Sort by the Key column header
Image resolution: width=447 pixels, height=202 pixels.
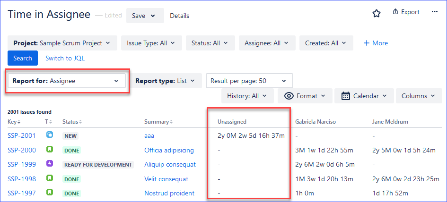[x=14, y=122]
